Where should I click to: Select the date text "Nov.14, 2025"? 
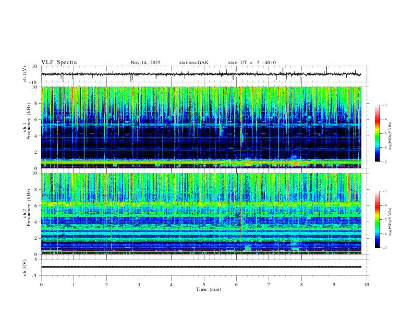pos(145,63)
